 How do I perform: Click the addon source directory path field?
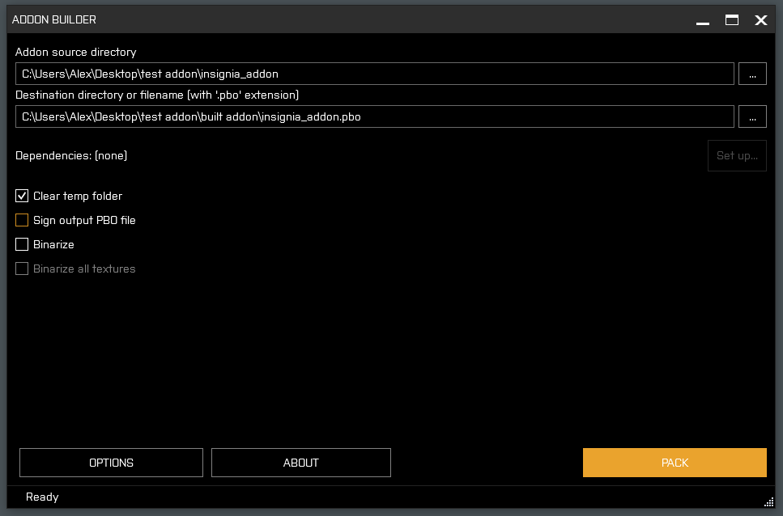tap(374, 74)
